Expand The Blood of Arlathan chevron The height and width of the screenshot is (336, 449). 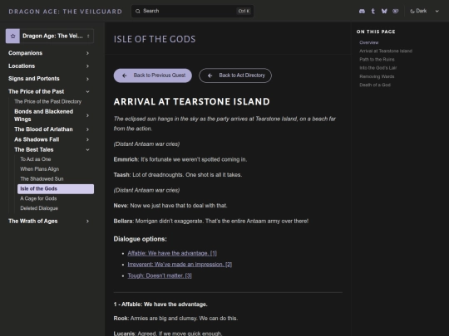pyautogui.click(x=87, y=129)
